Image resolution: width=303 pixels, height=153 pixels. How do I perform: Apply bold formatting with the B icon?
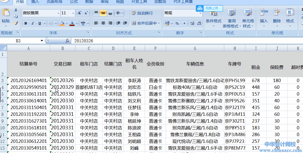coord(26,23)
